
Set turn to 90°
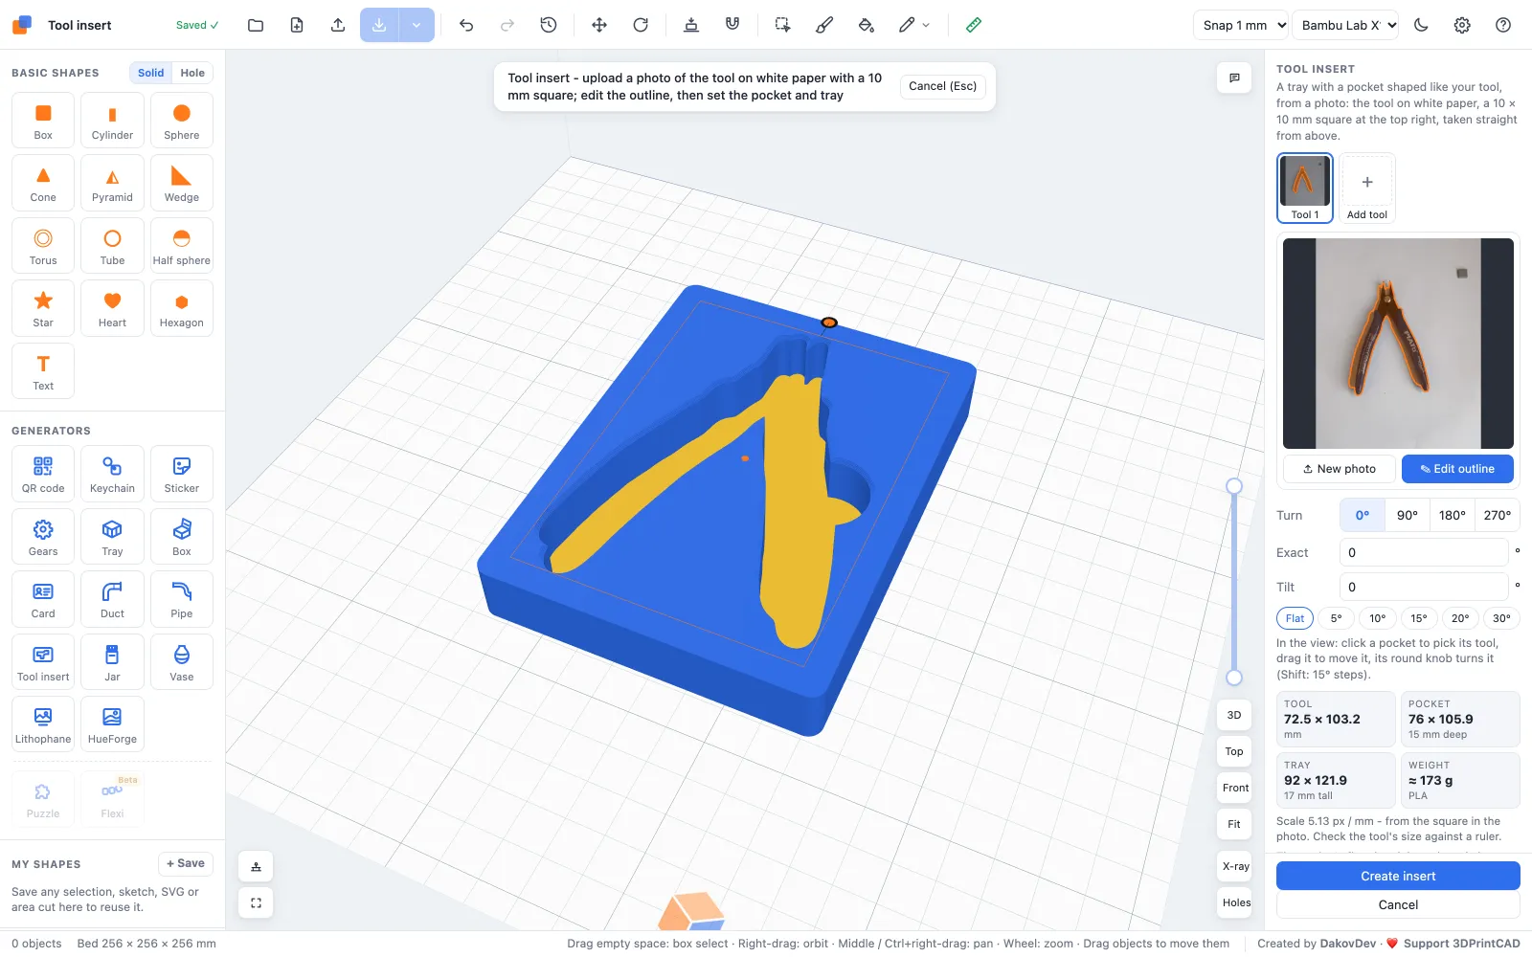1408,515
